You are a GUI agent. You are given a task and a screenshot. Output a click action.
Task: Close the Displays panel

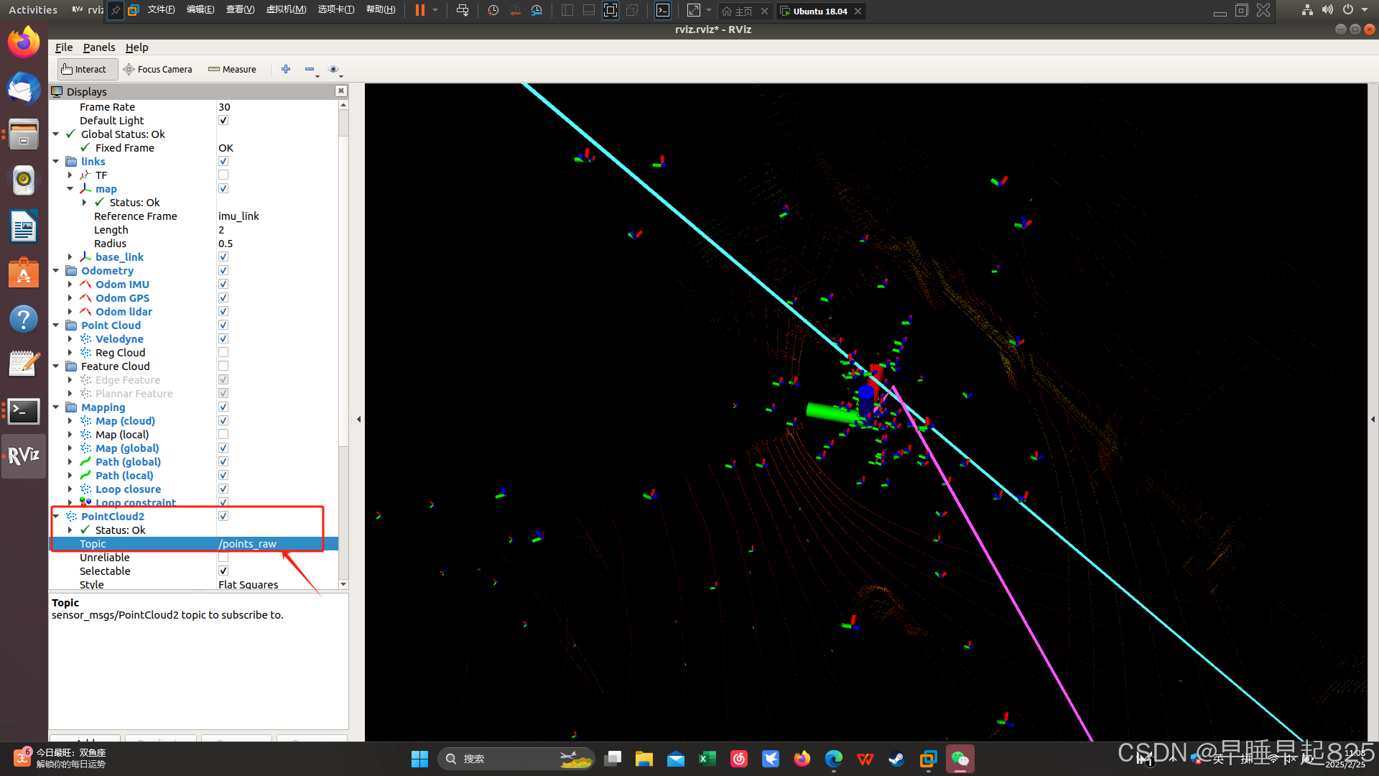(x=341, y=91)
